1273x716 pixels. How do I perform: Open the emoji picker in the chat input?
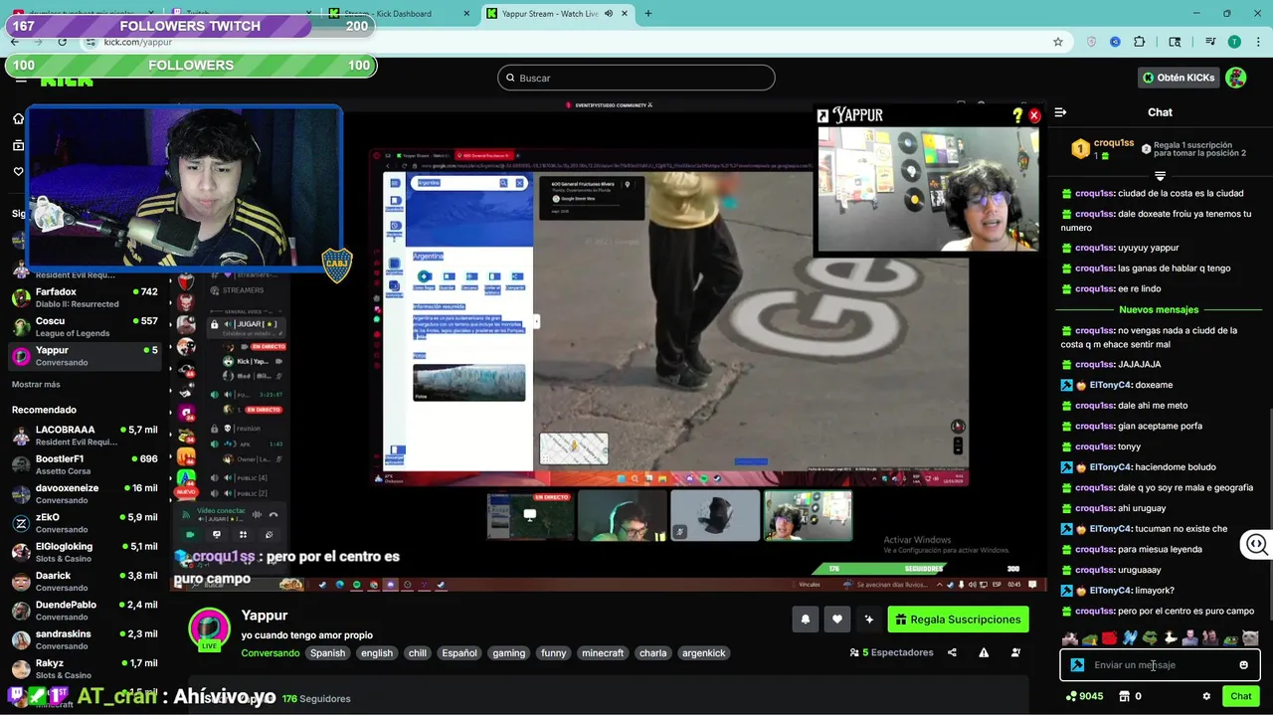(x=1243, y=665)
